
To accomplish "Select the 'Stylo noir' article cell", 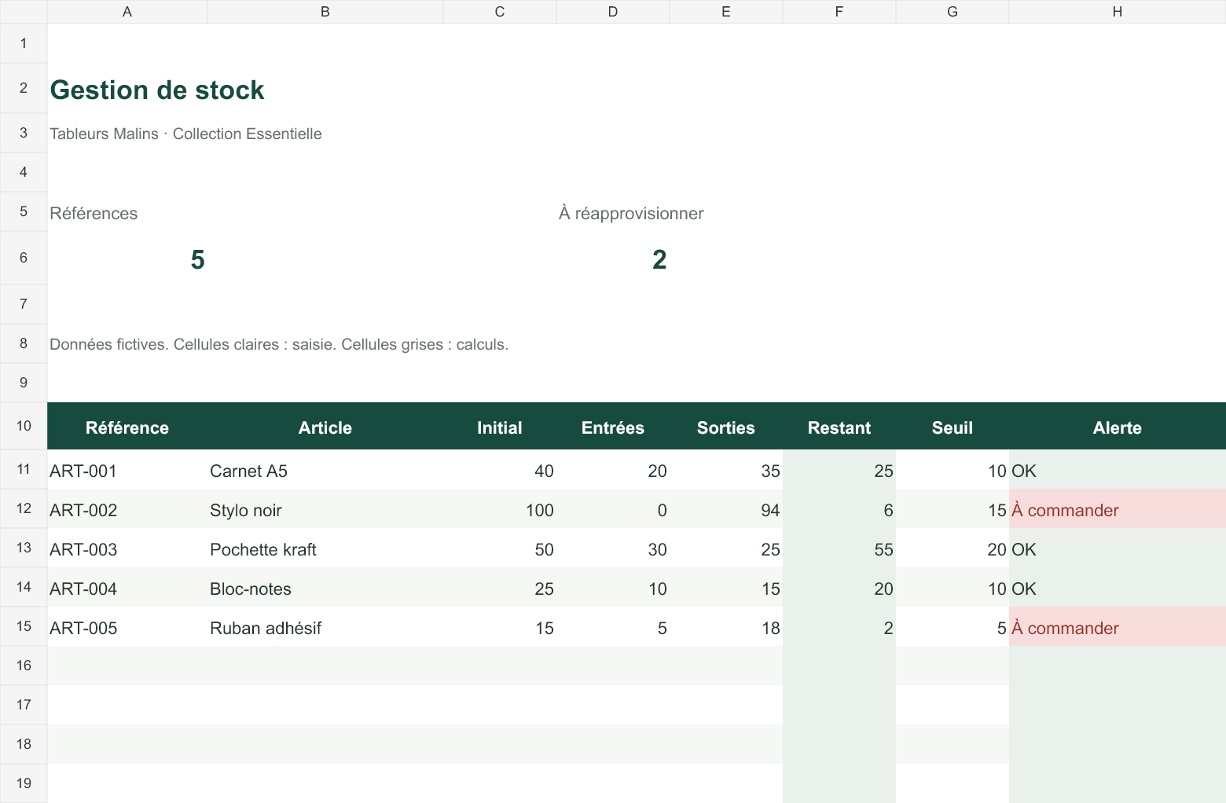I will click(325, 509).
